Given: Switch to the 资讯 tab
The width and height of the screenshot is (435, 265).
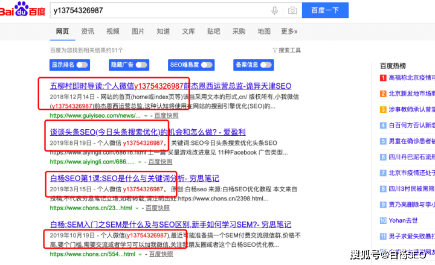Looking at the screenshot, I should click(x=88, y=31).
